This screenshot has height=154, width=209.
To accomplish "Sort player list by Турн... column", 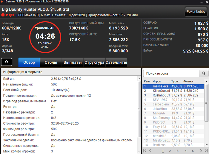I will [176, 81].
